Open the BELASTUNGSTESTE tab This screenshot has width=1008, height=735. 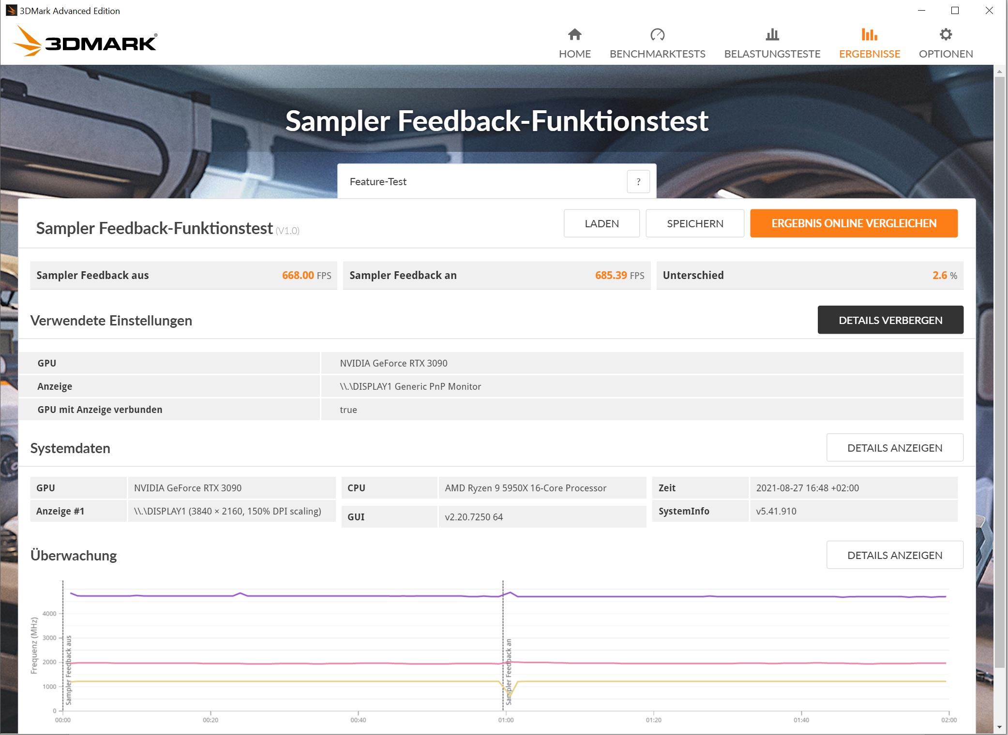click(772, 54)
